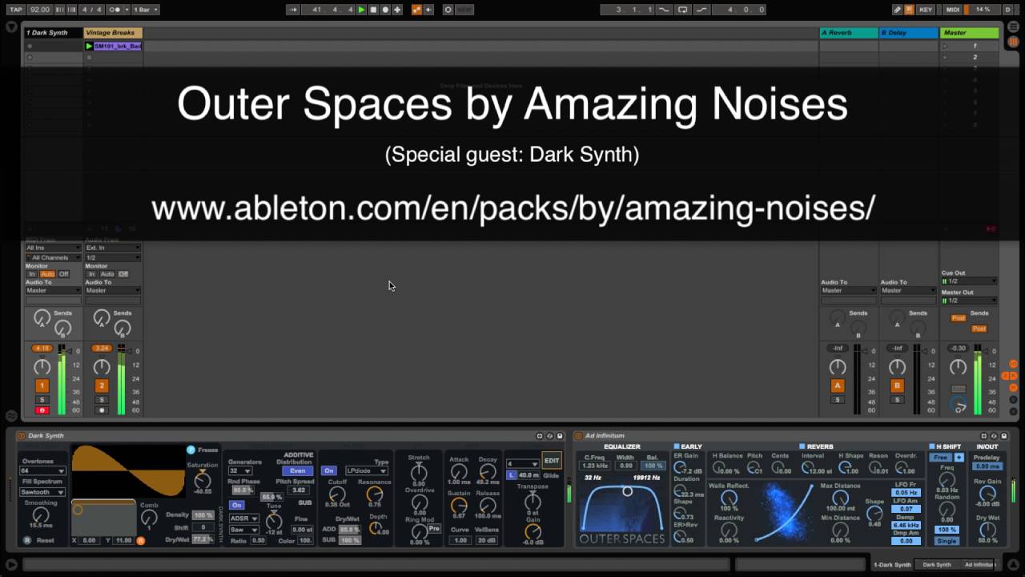
Task: Save the Ad Infinitum preset with disk icon
Action: click(x=1004, y=436)
